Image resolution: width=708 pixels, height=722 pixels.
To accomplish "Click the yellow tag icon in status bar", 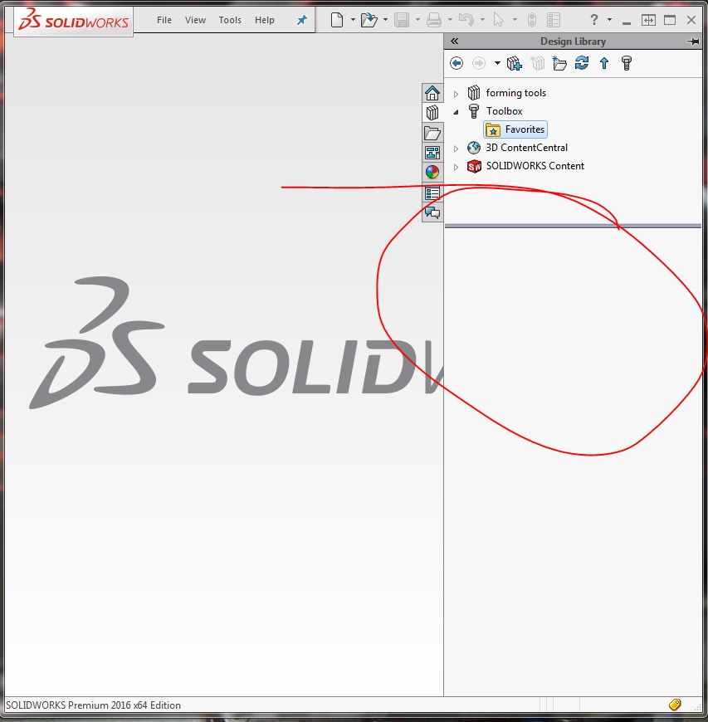I will pyautogui.click(x=675, y=705).
